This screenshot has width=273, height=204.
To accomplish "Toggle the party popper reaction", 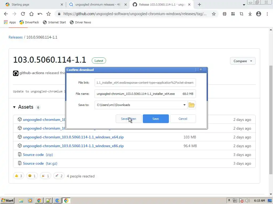I will tap(45, 176).
